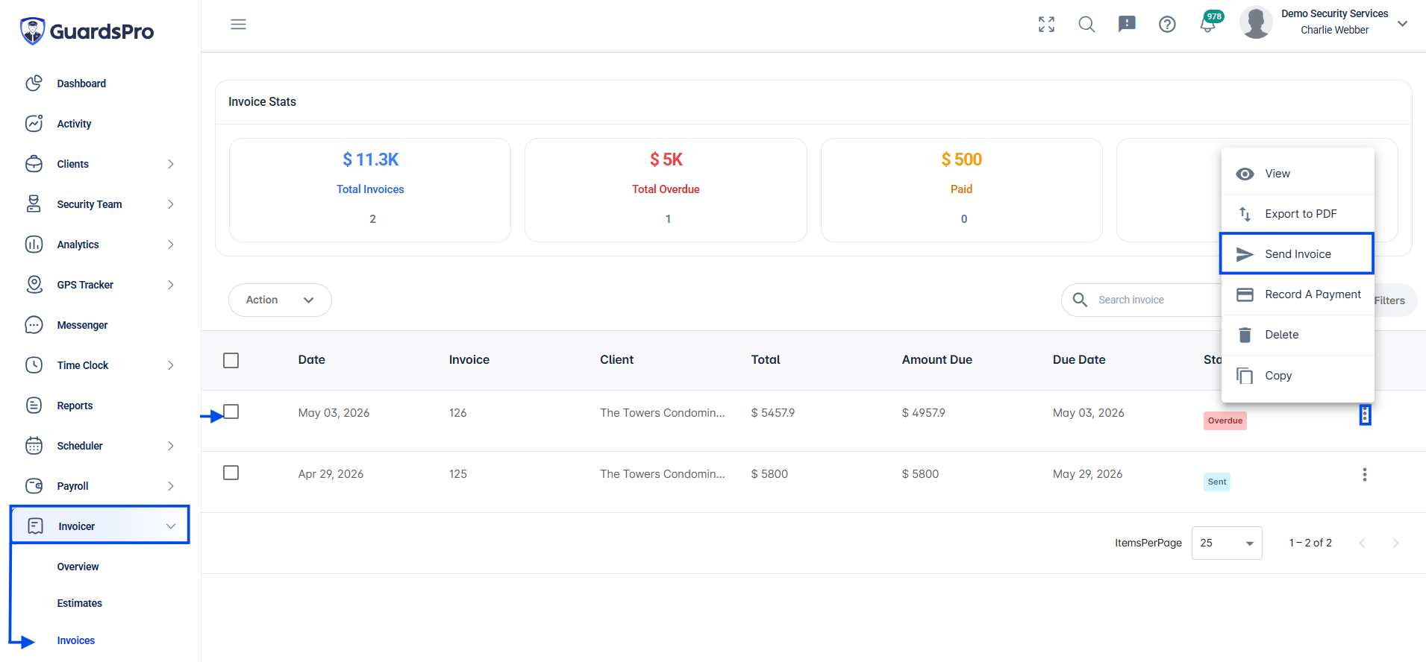Toggle the select-all header checkbox

point(231,361)
